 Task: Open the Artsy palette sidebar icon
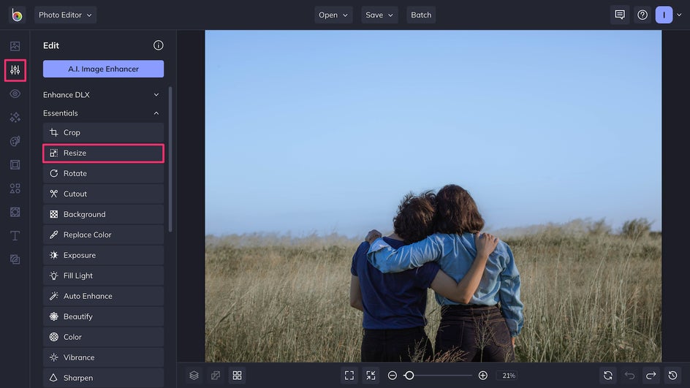(x=15, y=141)
